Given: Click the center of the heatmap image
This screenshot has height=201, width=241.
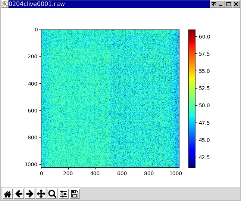Looking at the screenshot, I should click(110, 98).
